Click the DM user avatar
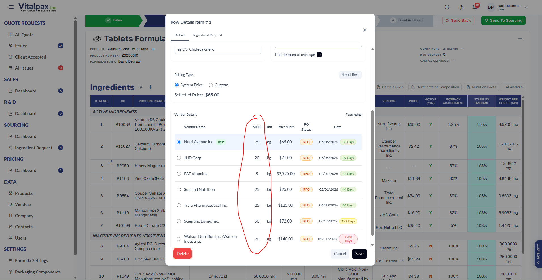The height and width of the screenshot is (280, 542). point(491,7)
